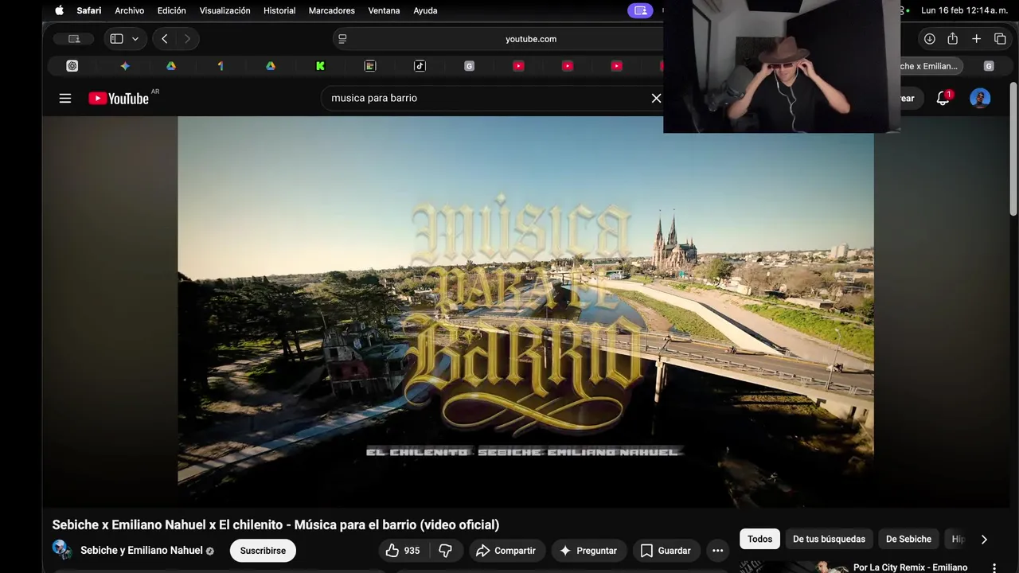Switch to the second Google Drive tab
The height and width of the screenshot is (573, 1019).
[271, 66]
